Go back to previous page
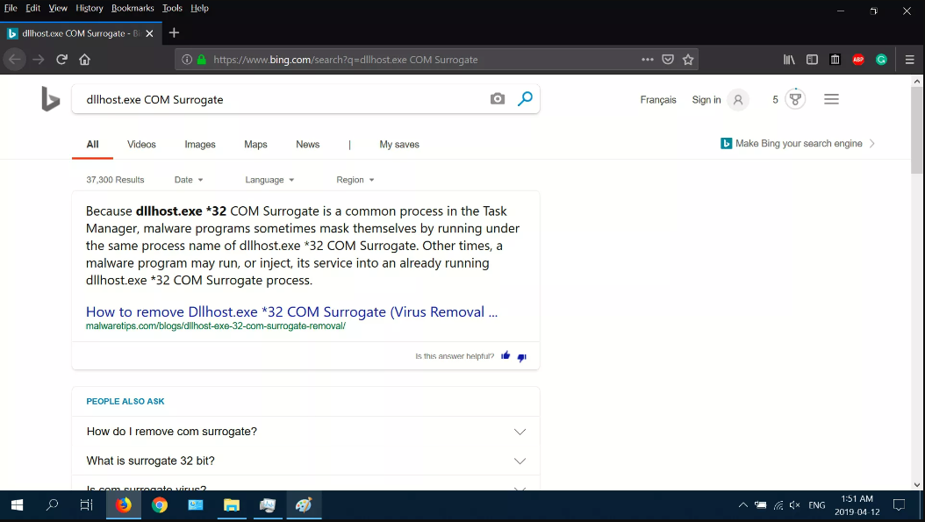This screenshot has width=925, height=522. point(15,60)
